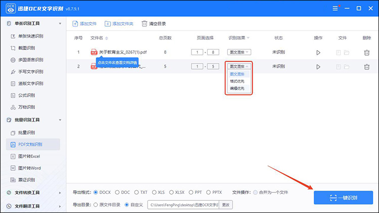Click end page field showing 5
Image resolution: width=379 pixels, height=213 pixels.
pyautogui.click(x=213, y=67)
